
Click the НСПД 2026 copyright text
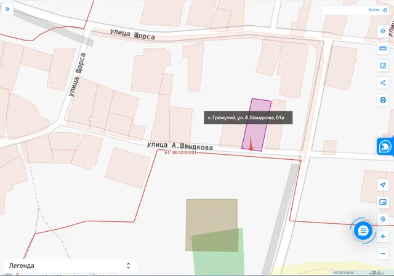point(344,273)
